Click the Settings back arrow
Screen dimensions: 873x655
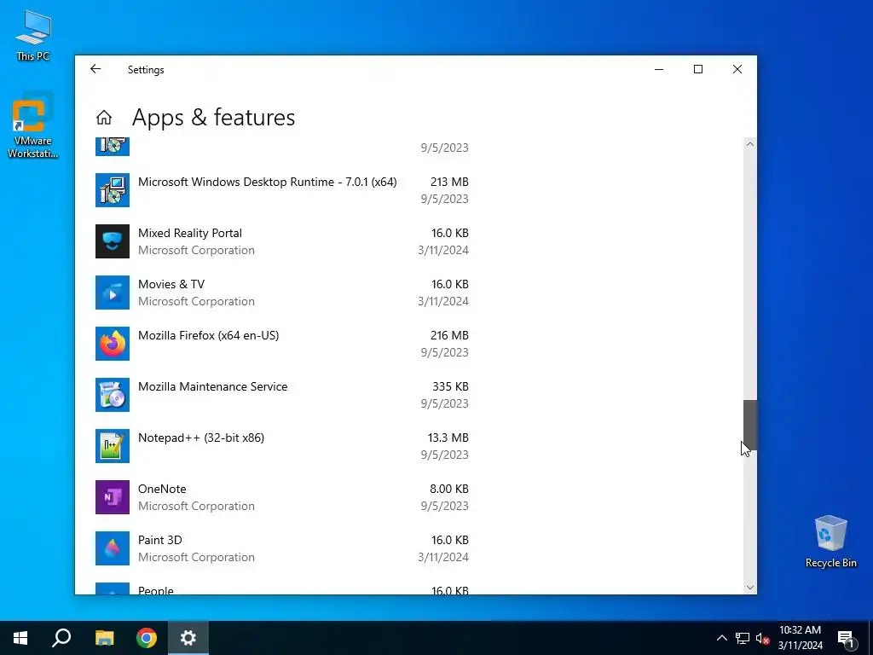coord(95,69)
